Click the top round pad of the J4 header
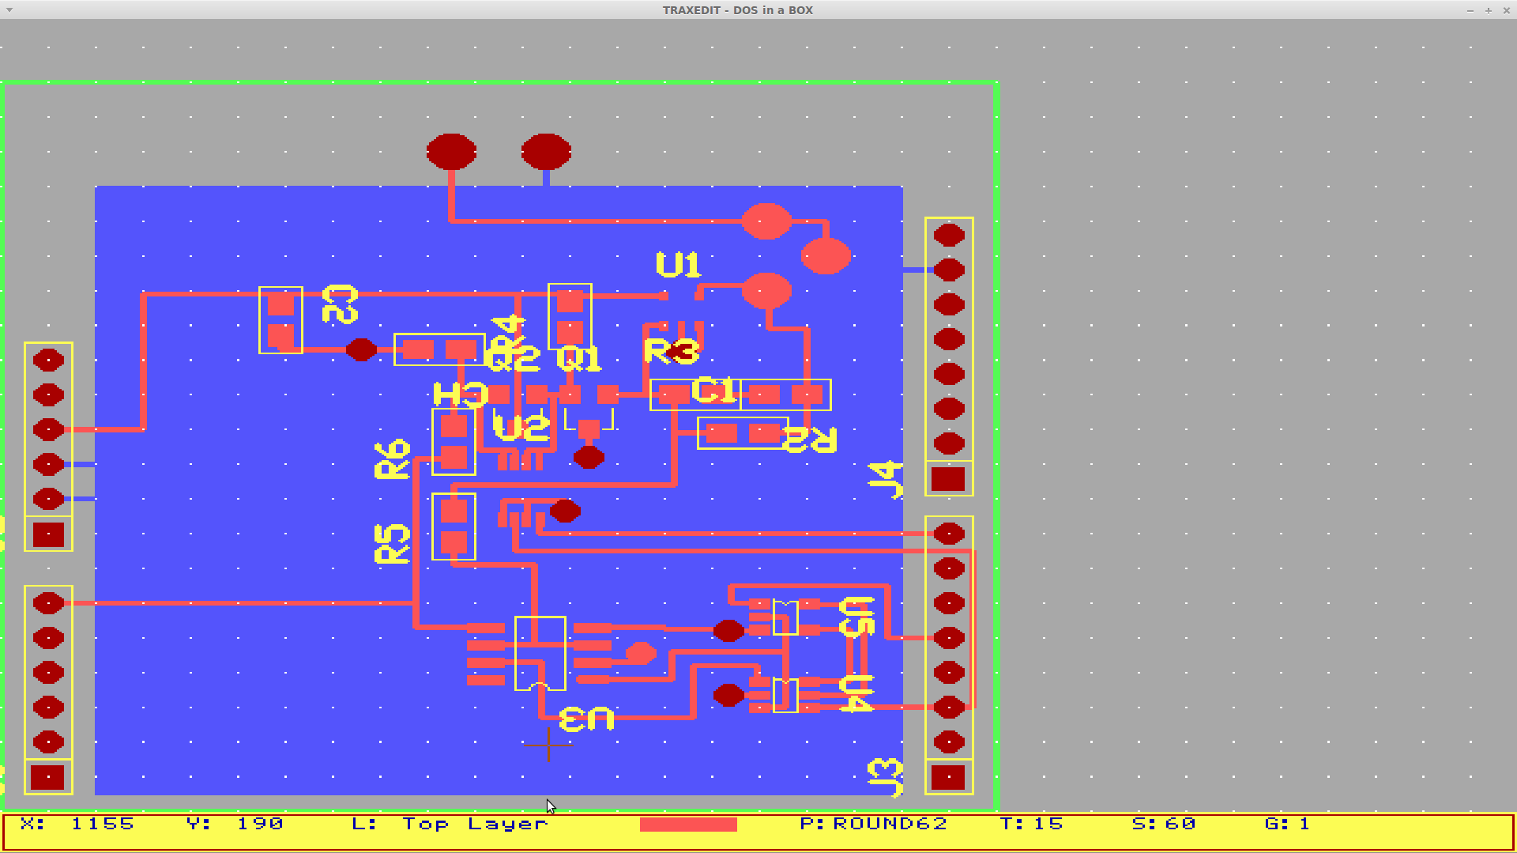This screenshot has width=1517, height=853. click(949, 235)
